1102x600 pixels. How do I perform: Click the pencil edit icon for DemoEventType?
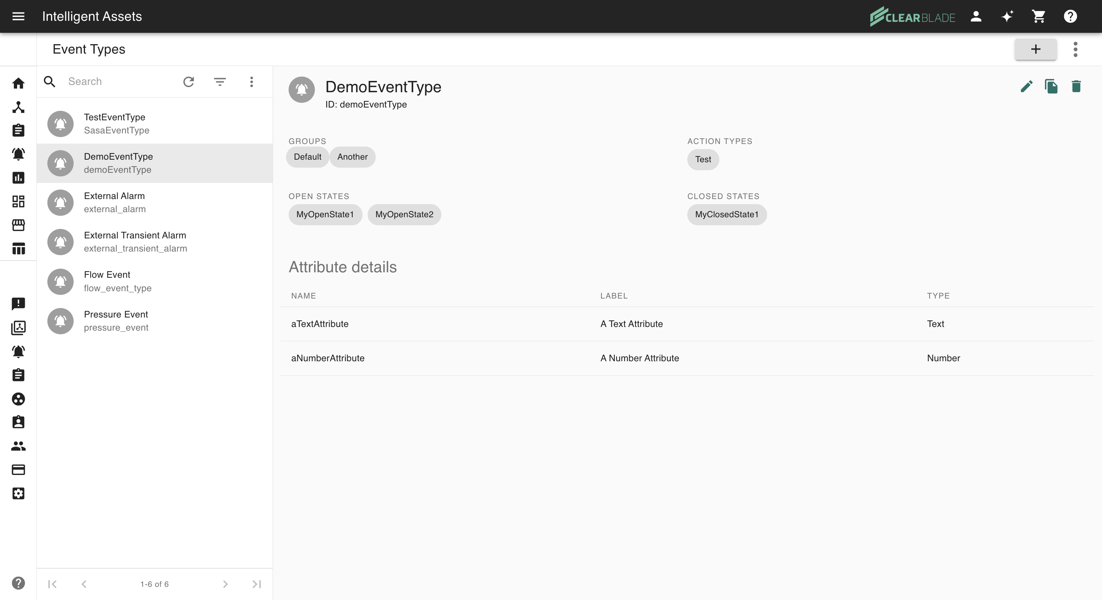click(x=1026, y=86)
